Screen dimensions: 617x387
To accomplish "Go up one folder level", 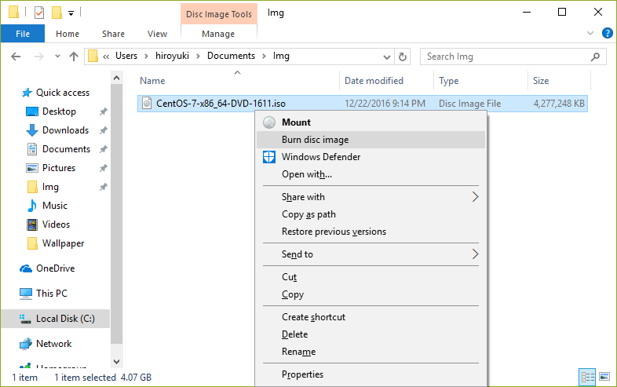I will pyautogui.click(x=74, y=57).
